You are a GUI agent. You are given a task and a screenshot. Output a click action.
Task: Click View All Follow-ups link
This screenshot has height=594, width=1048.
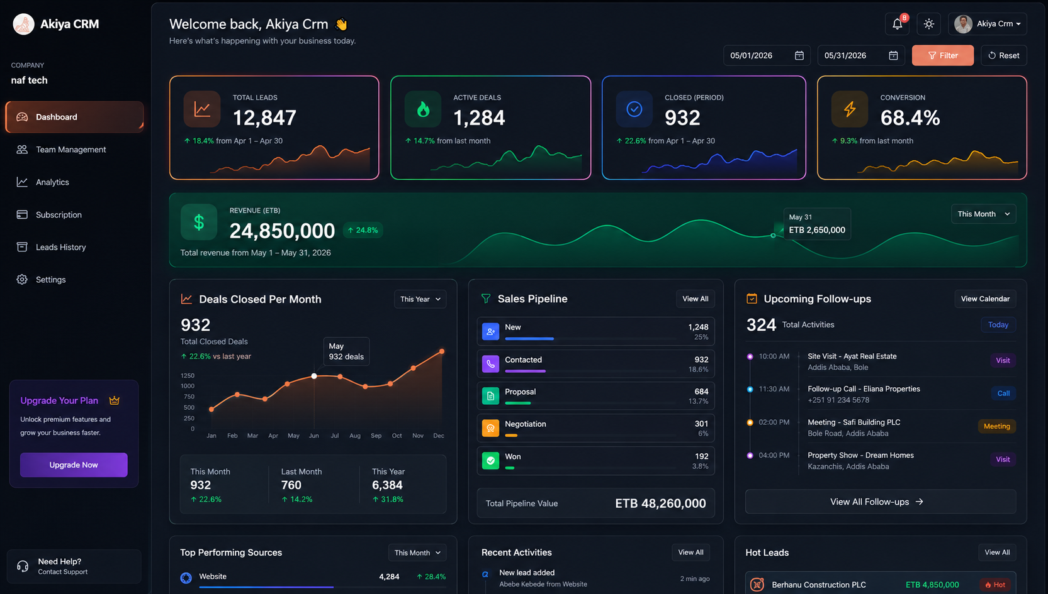click(881, 502)
